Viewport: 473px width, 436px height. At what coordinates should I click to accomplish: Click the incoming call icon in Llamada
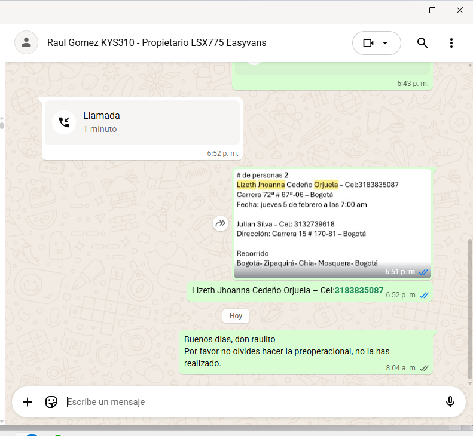[x=64, y=122]
